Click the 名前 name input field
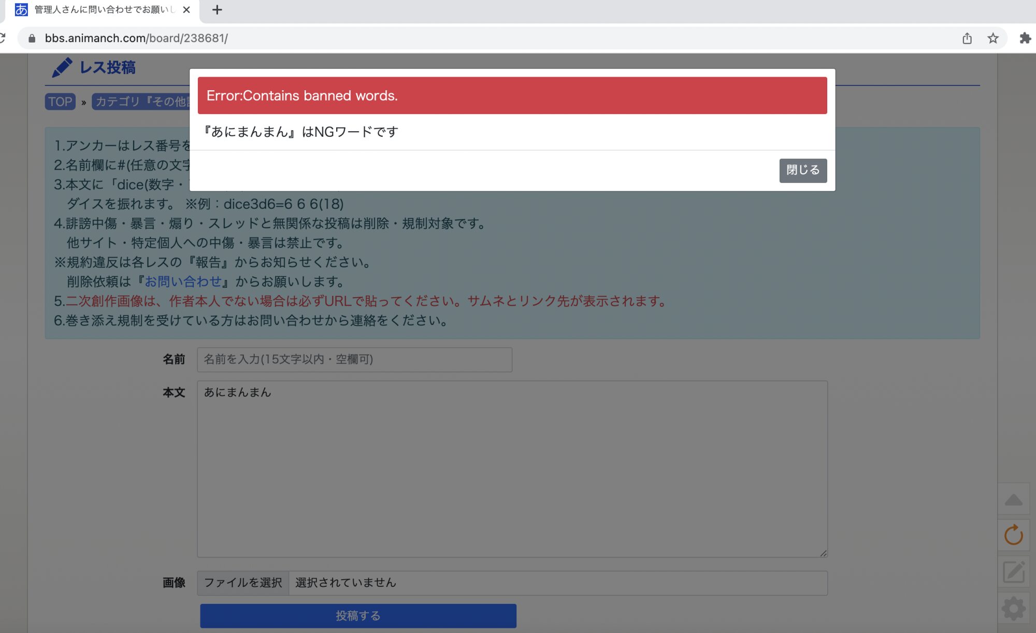The image size is (1036, 633). pos(354,359)
